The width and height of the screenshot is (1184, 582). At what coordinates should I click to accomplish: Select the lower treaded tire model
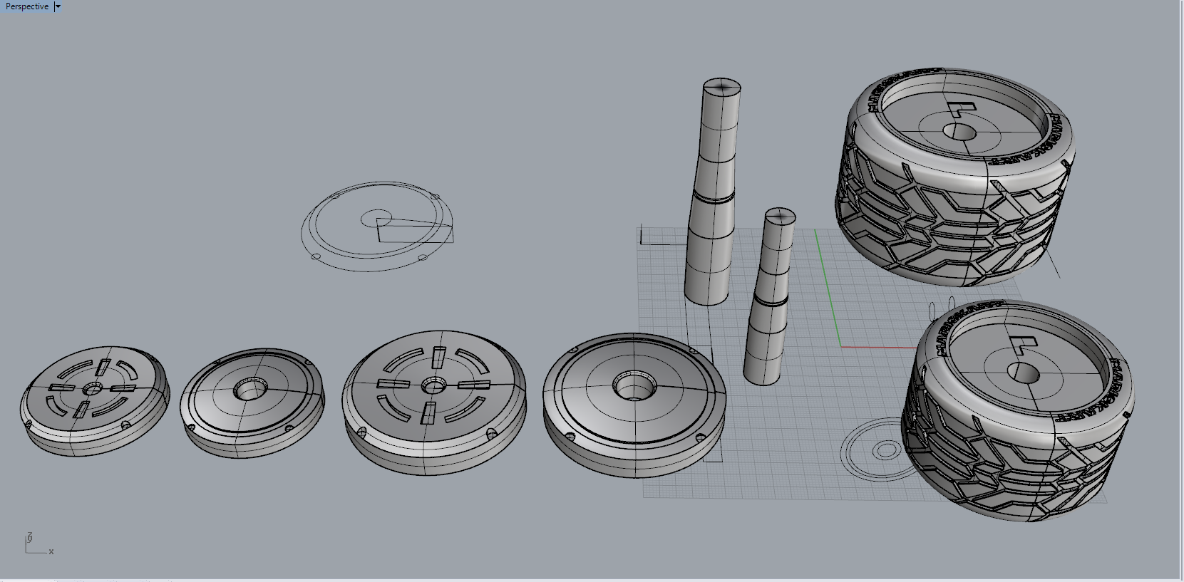1018,410
